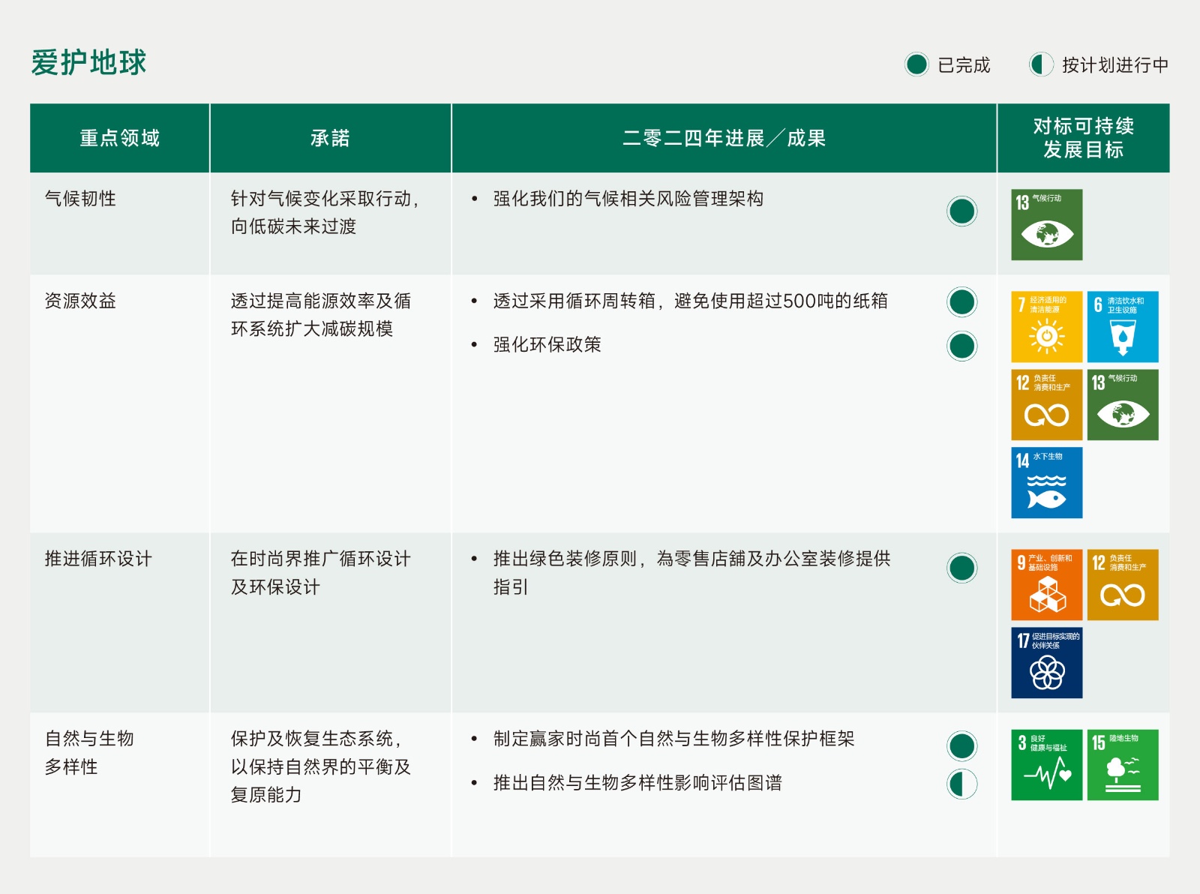Click the 推进循环设计 row label
Viewport: 1200px width, 894px height.
[98, 559]
